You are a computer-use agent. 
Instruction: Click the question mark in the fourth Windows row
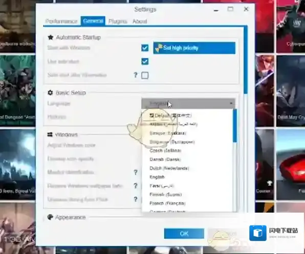(136, 186)
